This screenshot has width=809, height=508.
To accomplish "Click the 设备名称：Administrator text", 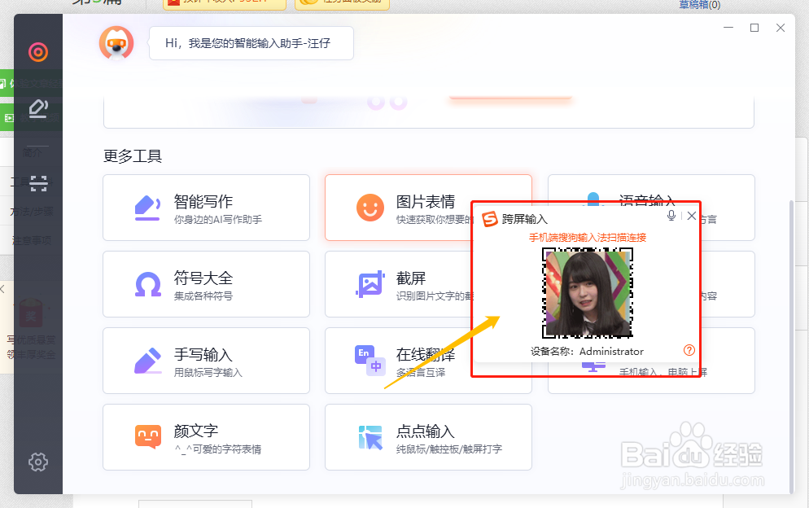I will (587, 351).
